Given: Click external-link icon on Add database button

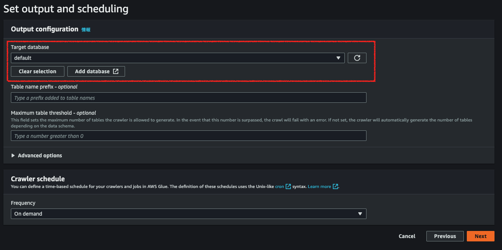Looking at the screenshot, I should point(116,71).
